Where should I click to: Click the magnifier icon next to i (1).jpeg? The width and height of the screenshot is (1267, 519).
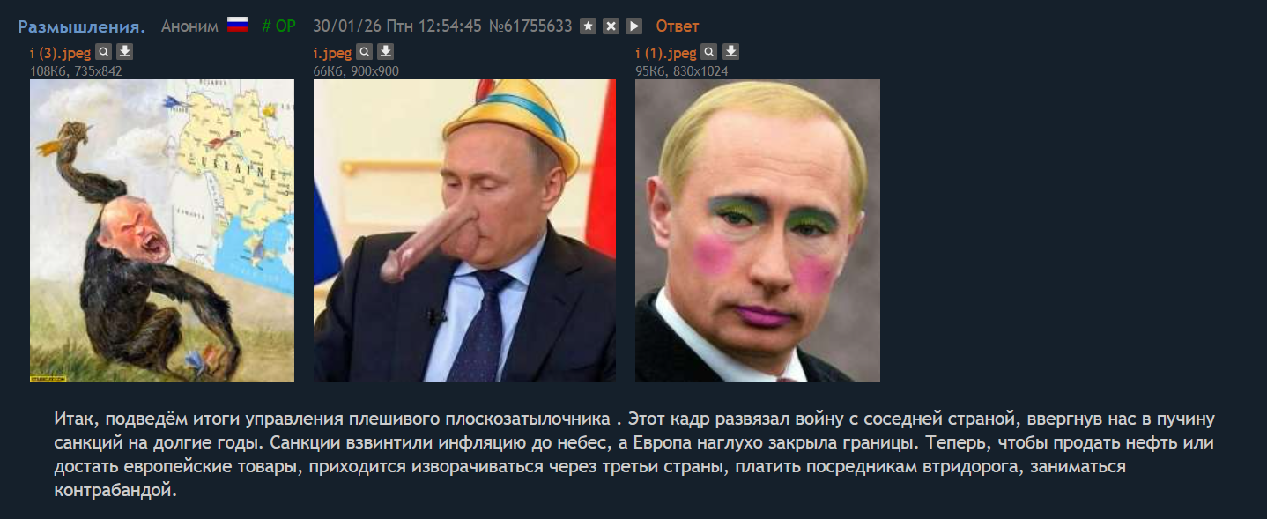tap(709, 52)
